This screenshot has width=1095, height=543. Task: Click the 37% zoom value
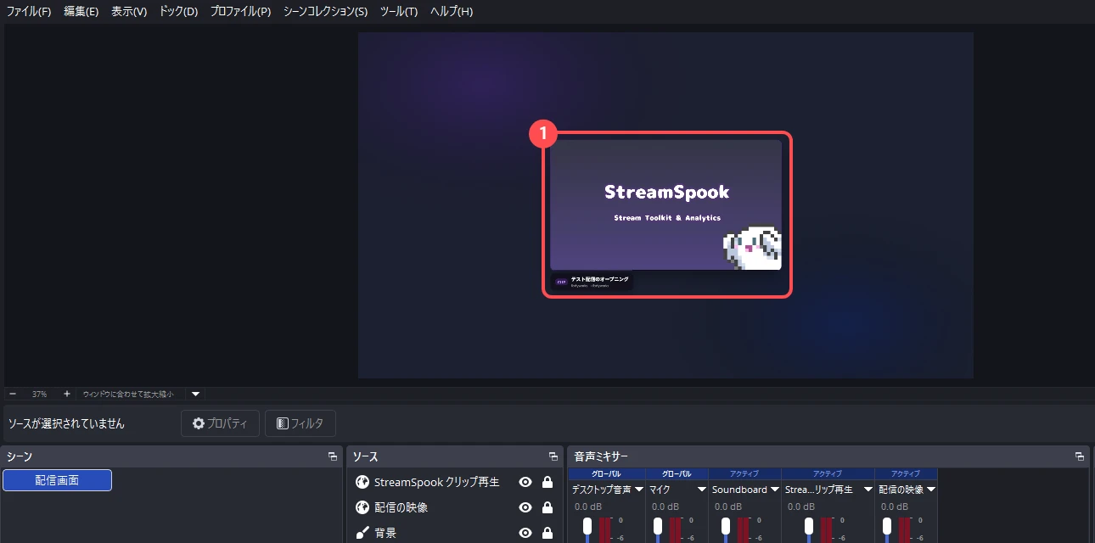point(39,394)
